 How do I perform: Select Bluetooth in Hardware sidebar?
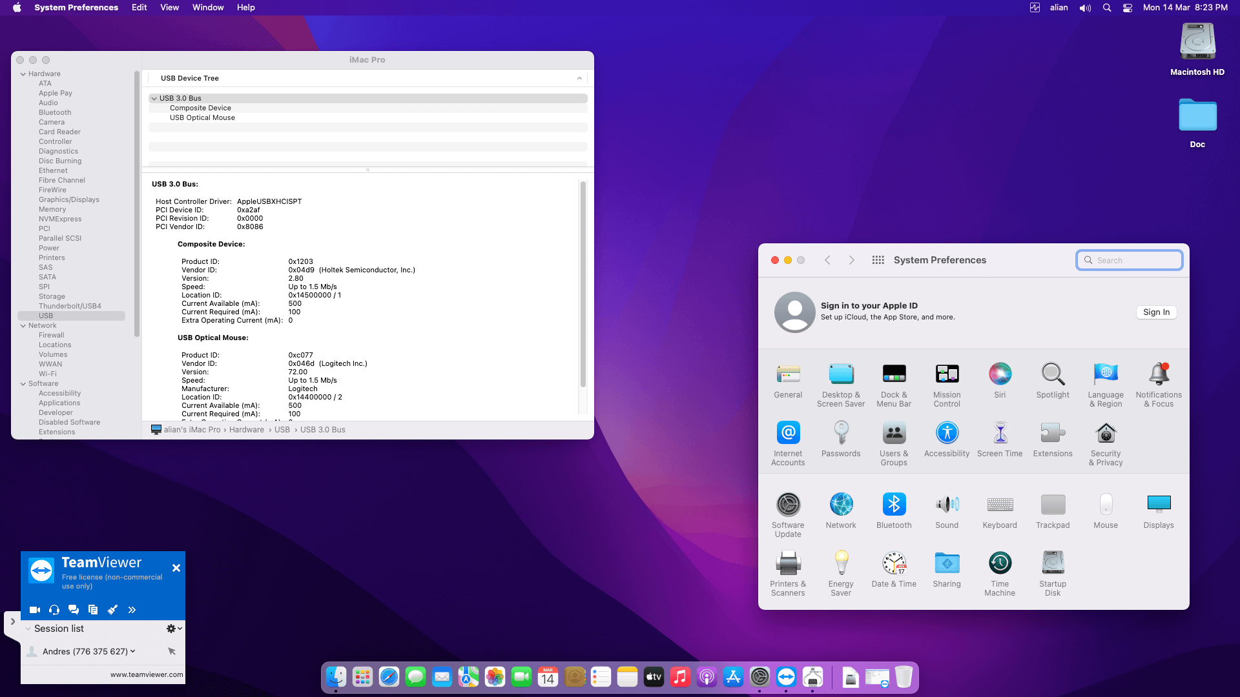pyautogui.click(x=55, y=113)
